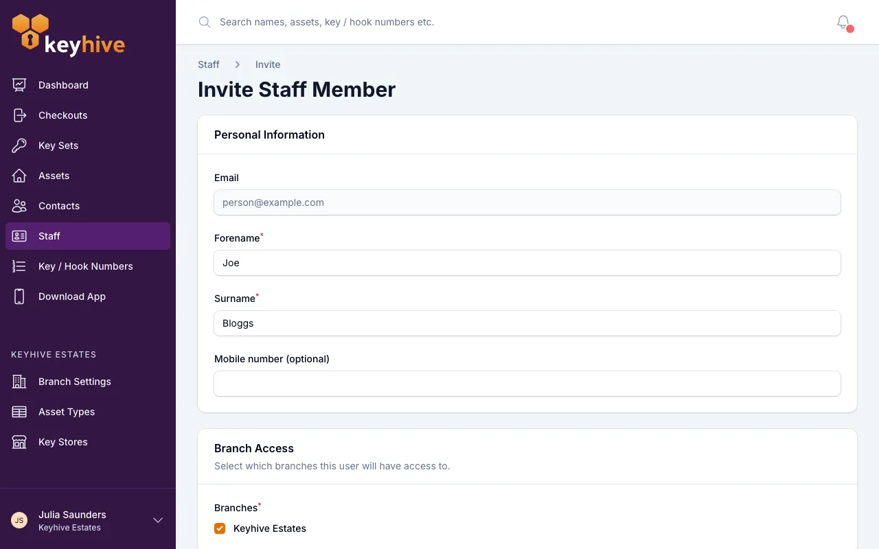This screenshot has width=879, height=549.
Task: Click the Staff breadcrumb link
Action: click(209, 65)
